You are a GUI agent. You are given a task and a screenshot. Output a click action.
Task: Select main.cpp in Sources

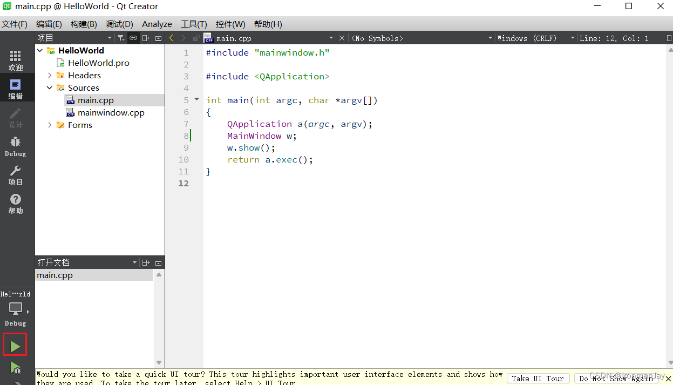(96, 100)
